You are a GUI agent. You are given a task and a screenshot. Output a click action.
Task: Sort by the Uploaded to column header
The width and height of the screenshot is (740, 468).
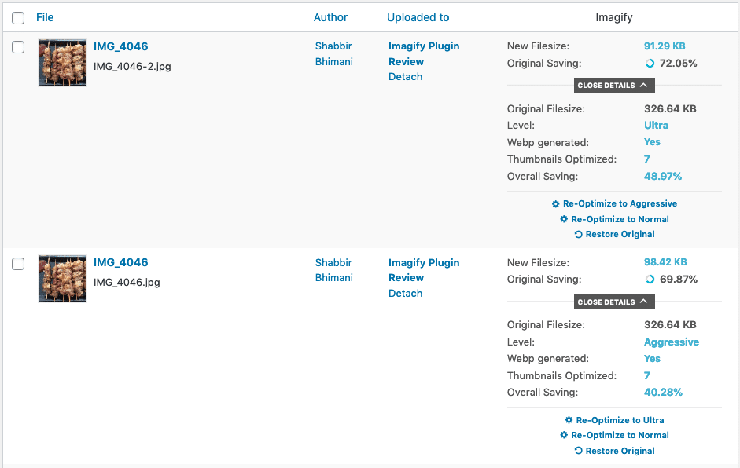tap(418, 17)
